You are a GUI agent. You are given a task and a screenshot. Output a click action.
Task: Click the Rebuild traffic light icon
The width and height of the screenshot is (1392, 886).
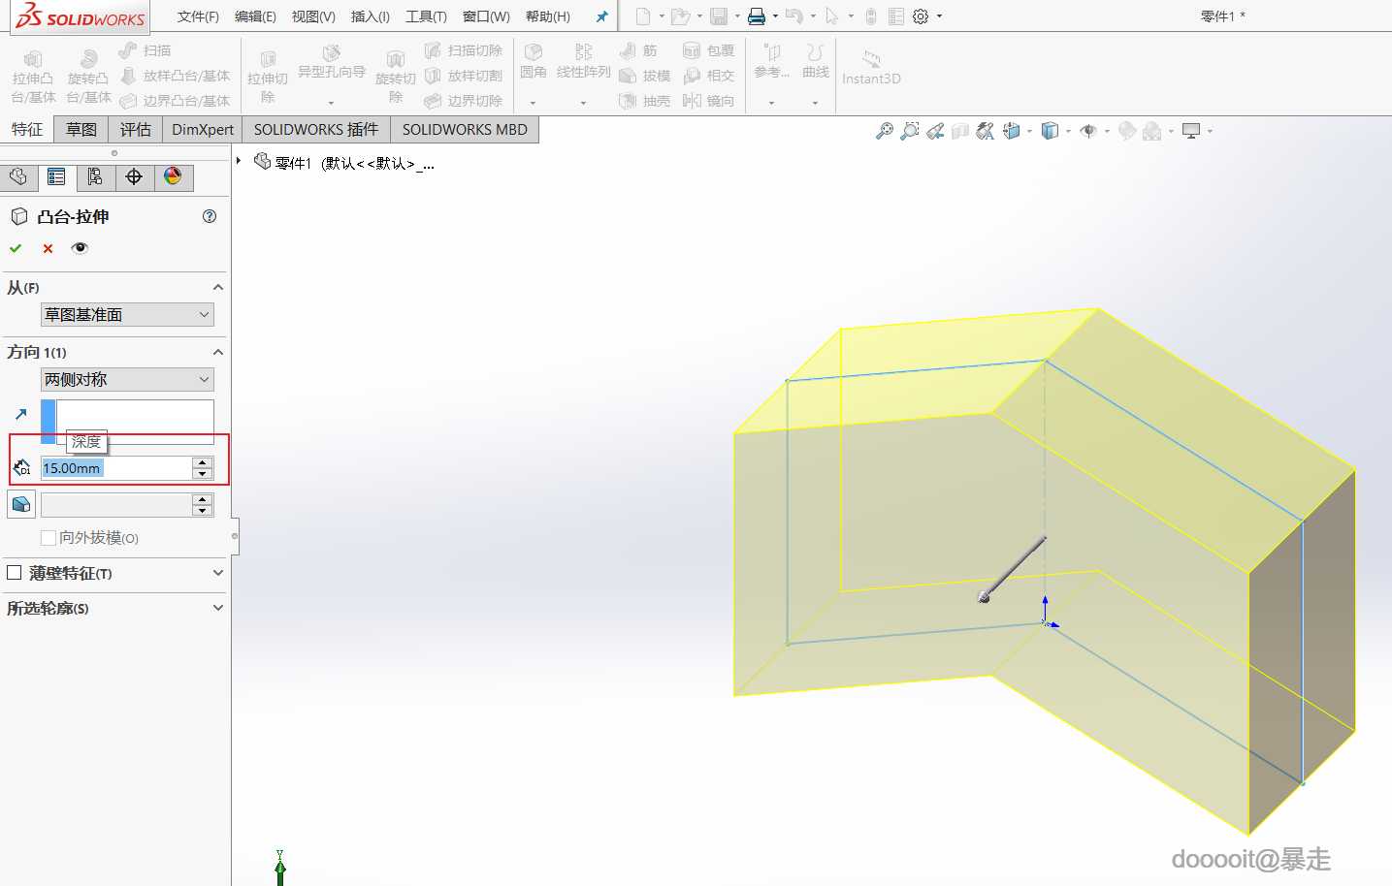click(871, 16)
